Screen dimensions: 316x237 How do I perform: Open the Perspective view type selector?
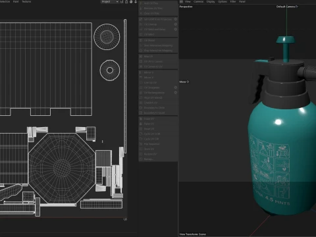186,7
